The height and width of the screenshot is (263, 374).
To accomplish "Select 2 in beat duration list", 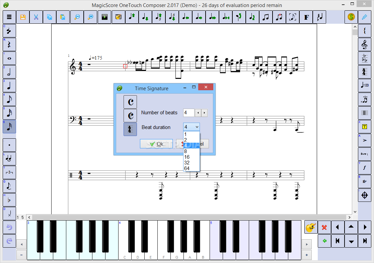I will click(191, 140).
